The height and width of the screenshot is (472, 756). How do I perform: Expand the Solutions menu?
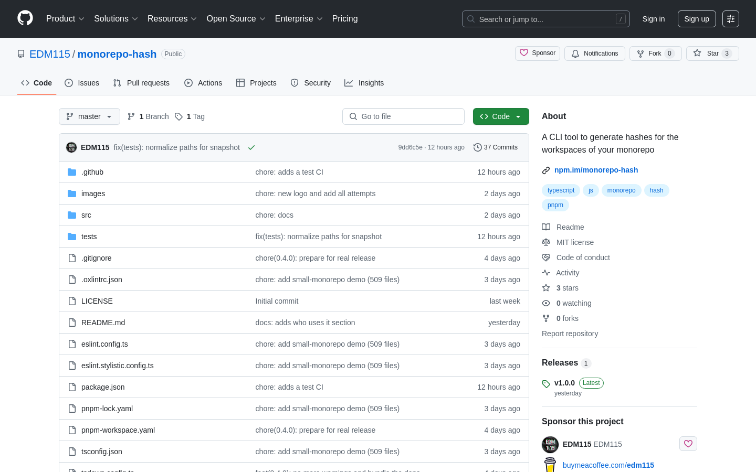[116, 19]
